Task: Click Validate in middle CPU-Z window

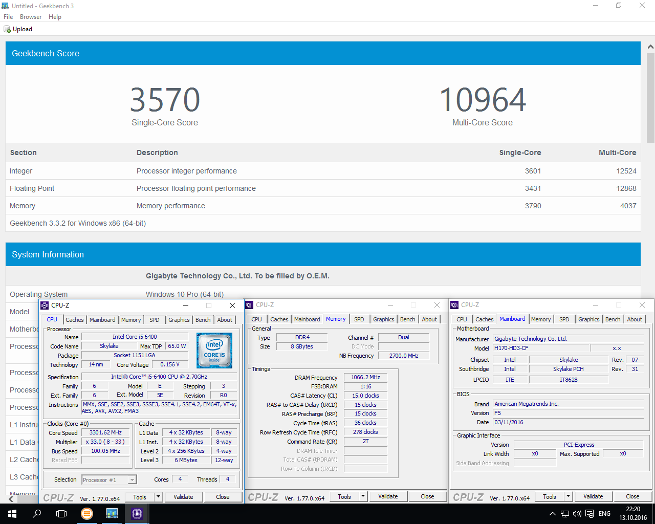Action: pos(388,496)
